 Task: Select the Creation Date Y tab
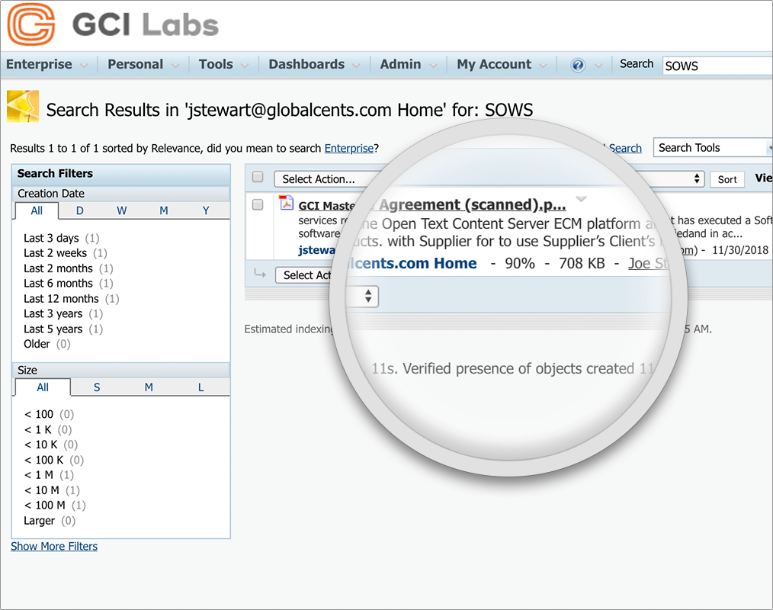206,210
